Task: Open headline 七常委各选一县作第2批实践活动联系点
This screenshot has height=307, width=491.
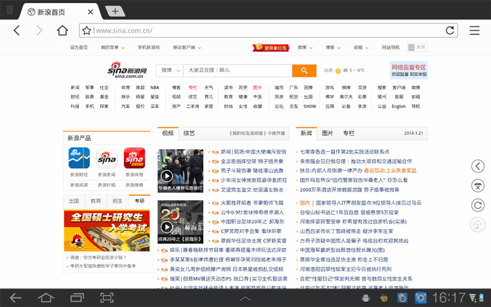Action: click(345, 152)
